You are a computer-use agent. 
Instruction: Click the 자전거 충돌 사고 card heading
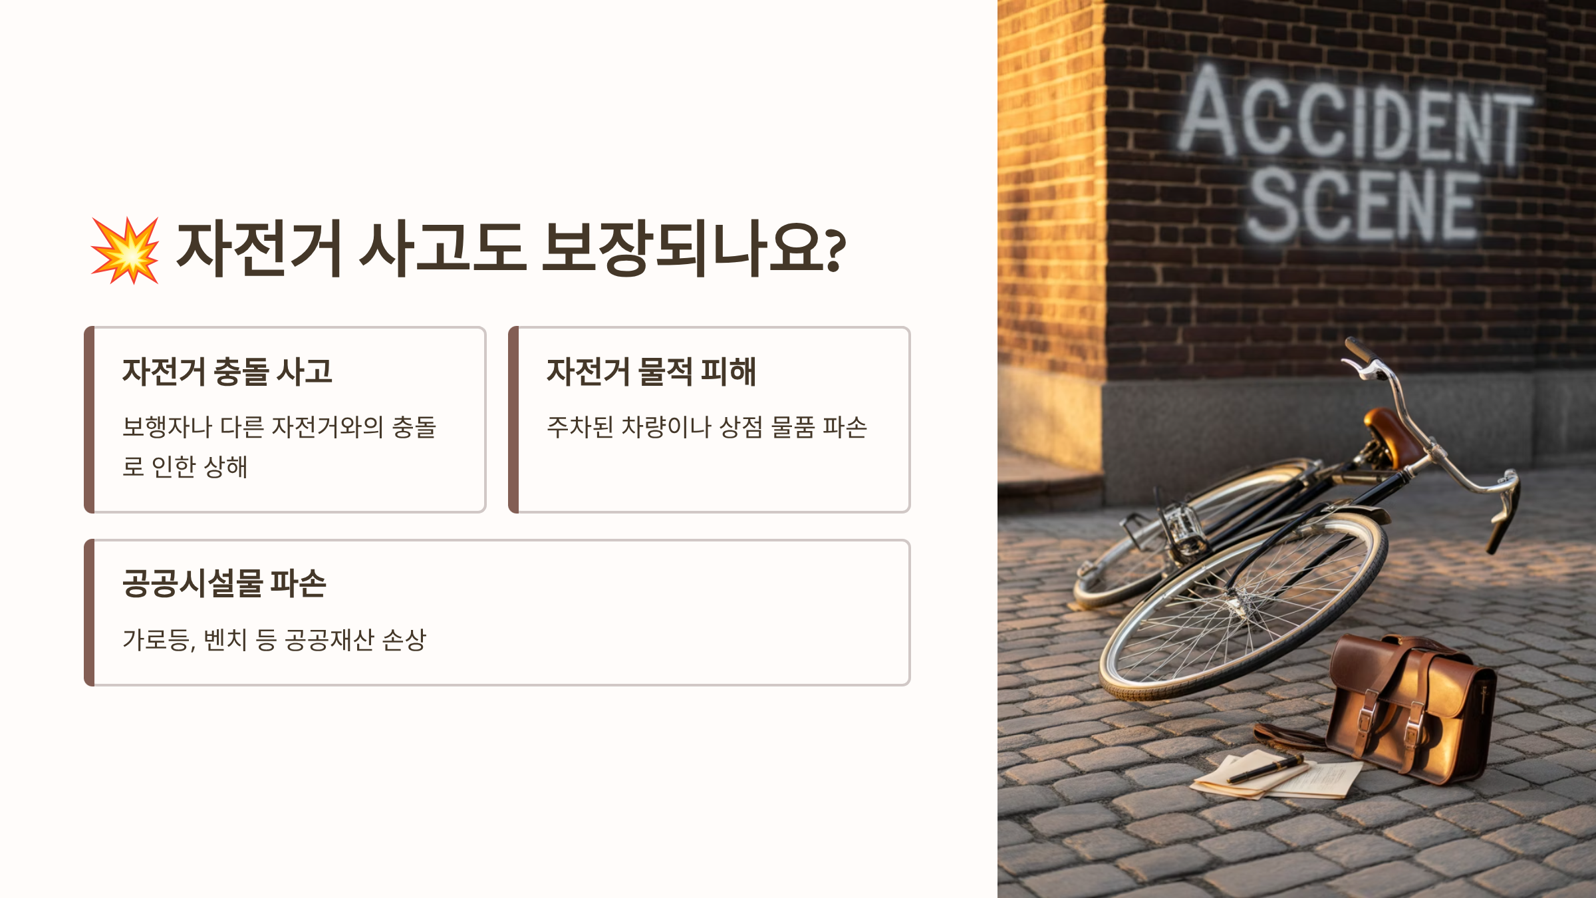click(227, 371)
